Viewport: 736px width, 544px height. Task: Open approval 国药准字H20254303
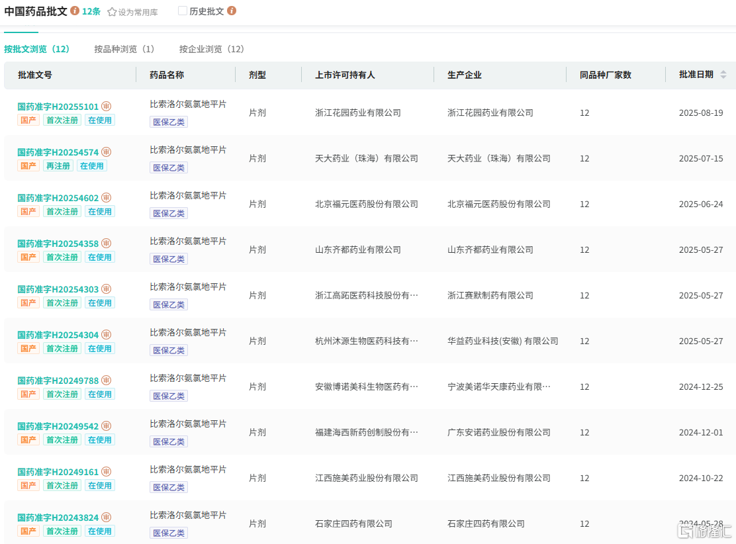[x=58, y=289]
